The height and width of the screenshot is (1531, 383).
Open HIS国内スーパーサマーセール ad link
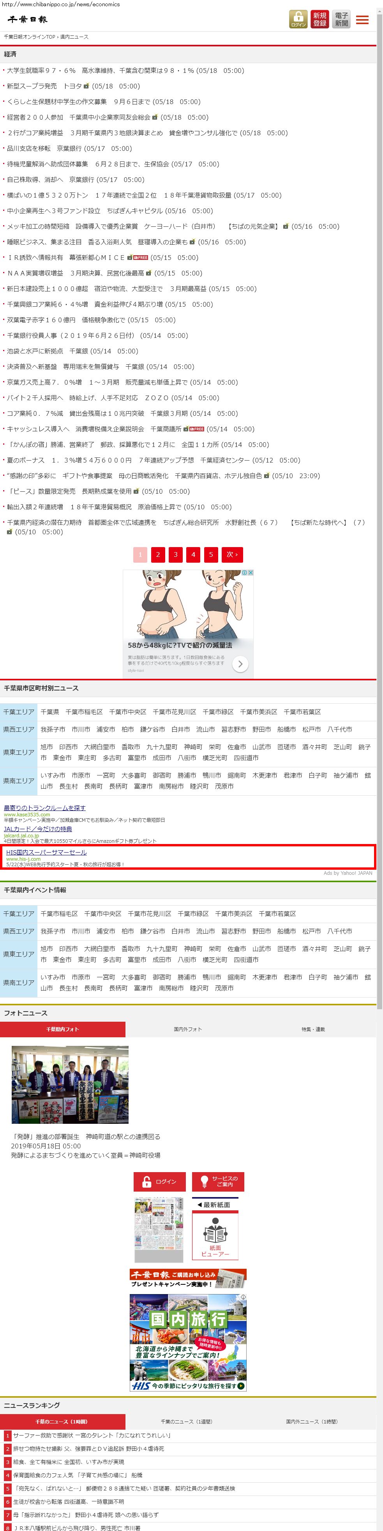point(46,852)
